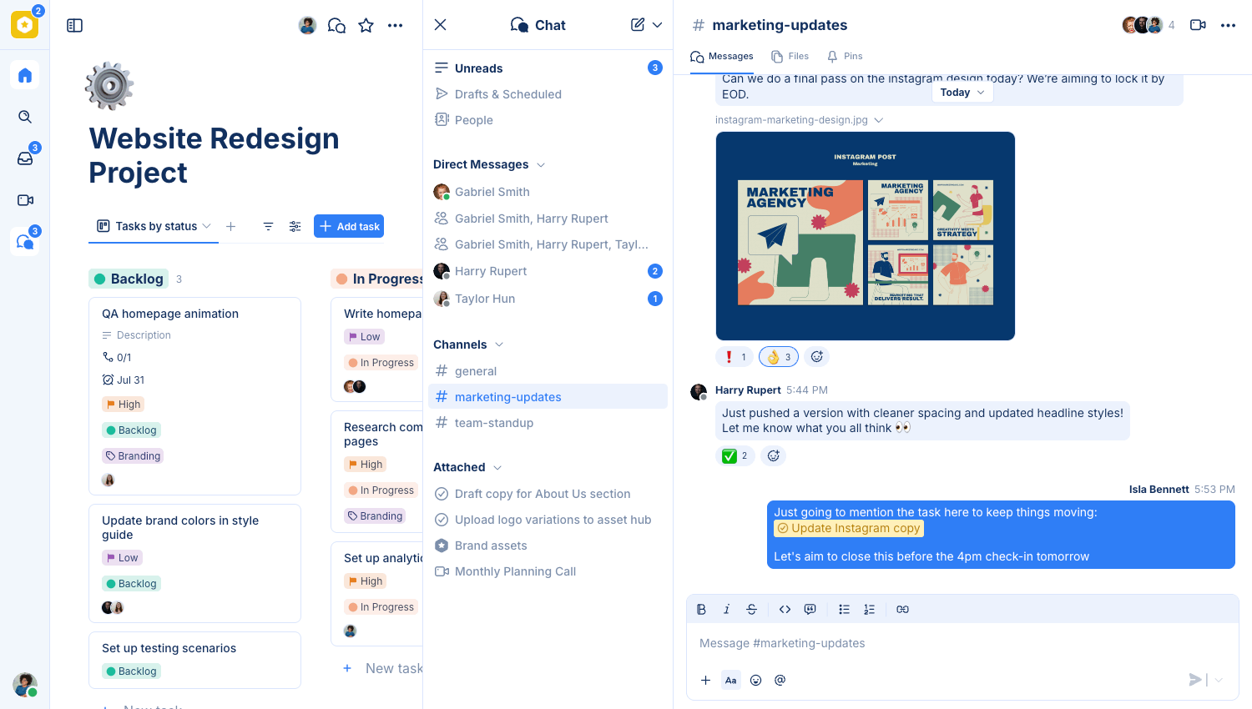Switch to the Pins tab
This screenshot has height=709, width=1252.
(x=845, y=57)
